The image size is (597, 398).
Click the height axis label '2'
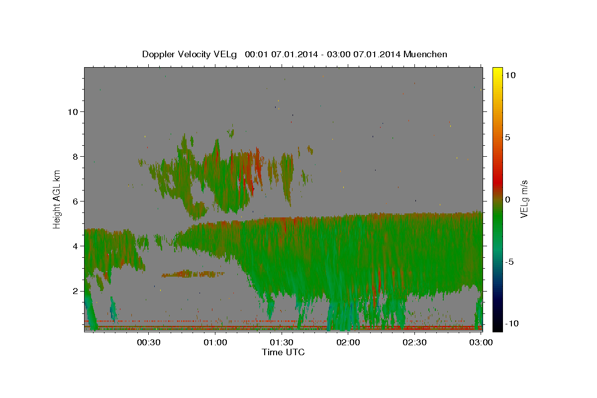[75, 291]
